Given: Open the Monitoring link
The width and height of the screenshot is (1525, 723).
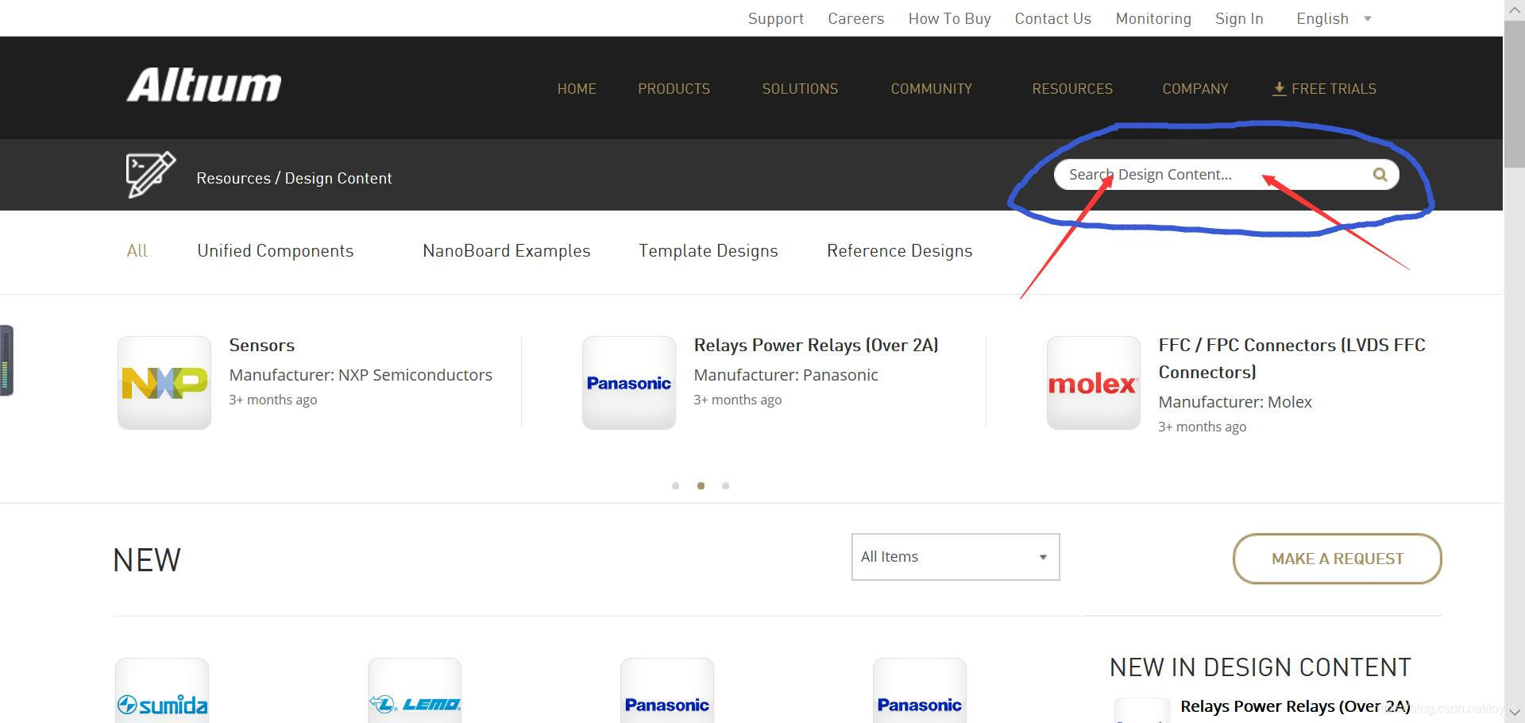Looking at the screenshot, I should pyautogui.click(x=1153, y=18).
